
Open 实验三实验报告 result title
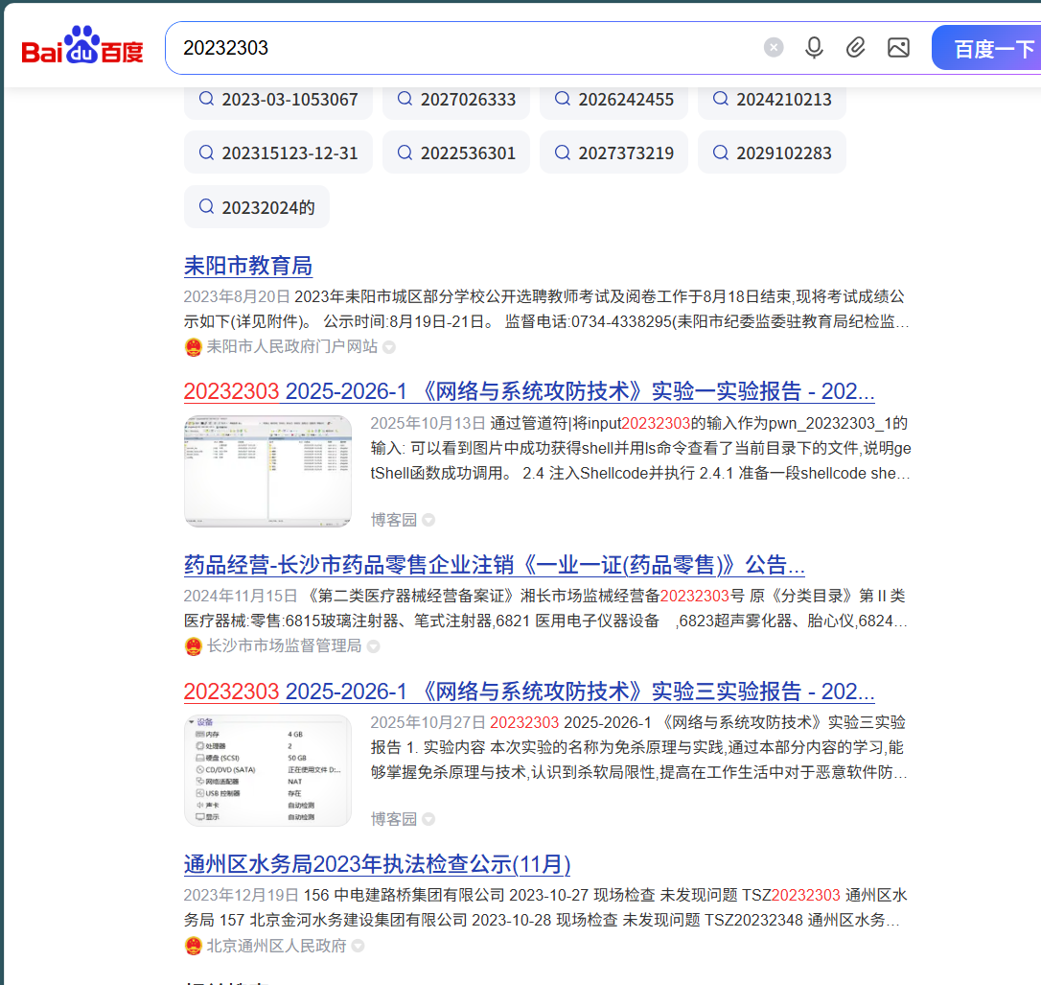click(x=529, y=692)
